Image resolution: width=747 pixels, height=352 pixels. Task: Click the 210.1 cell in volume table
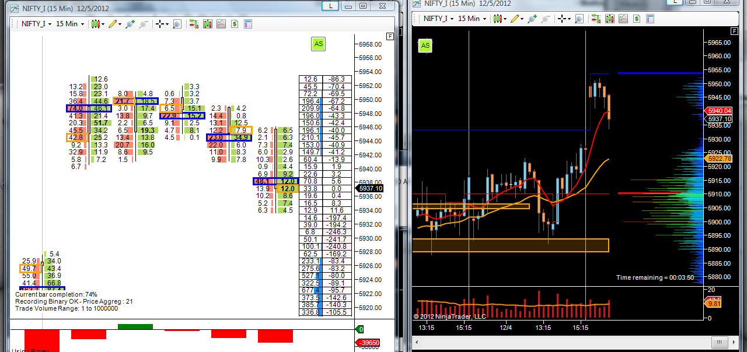(x=310, y=138)
